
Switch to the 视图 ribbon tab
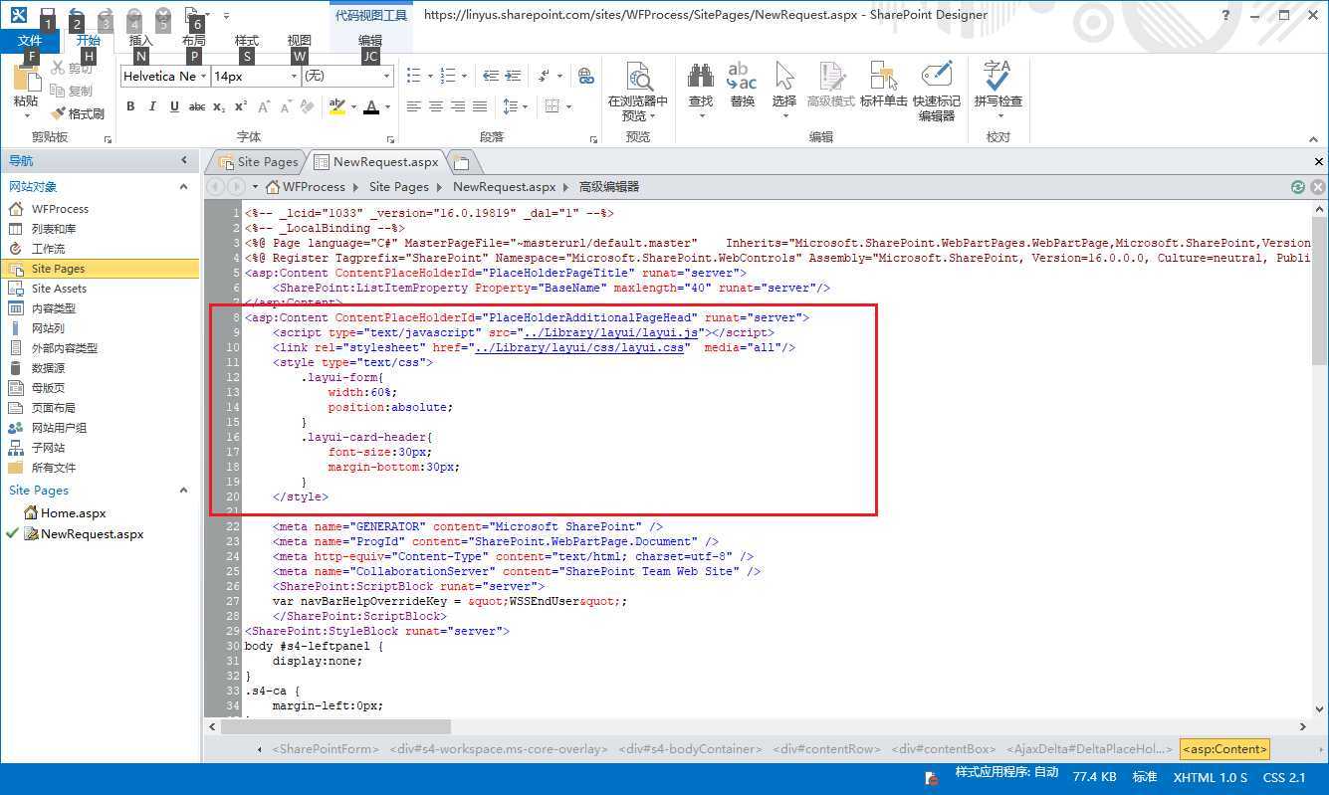pyautogui.click(x=300, y=41)
